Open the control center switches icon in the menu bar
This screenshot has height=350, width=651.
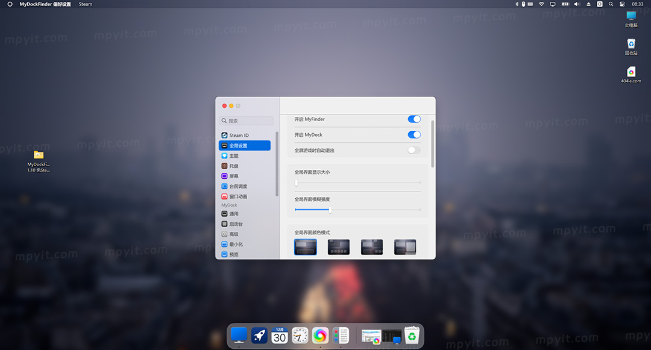coord(622,4)
